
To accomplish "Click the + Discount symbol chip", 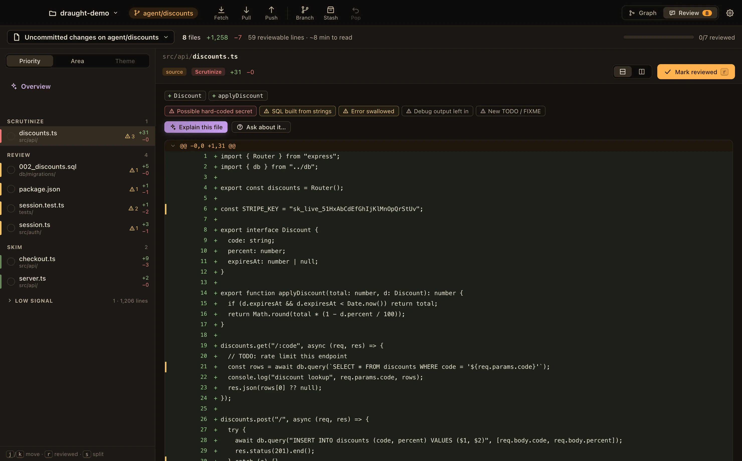I will [185, 95].
